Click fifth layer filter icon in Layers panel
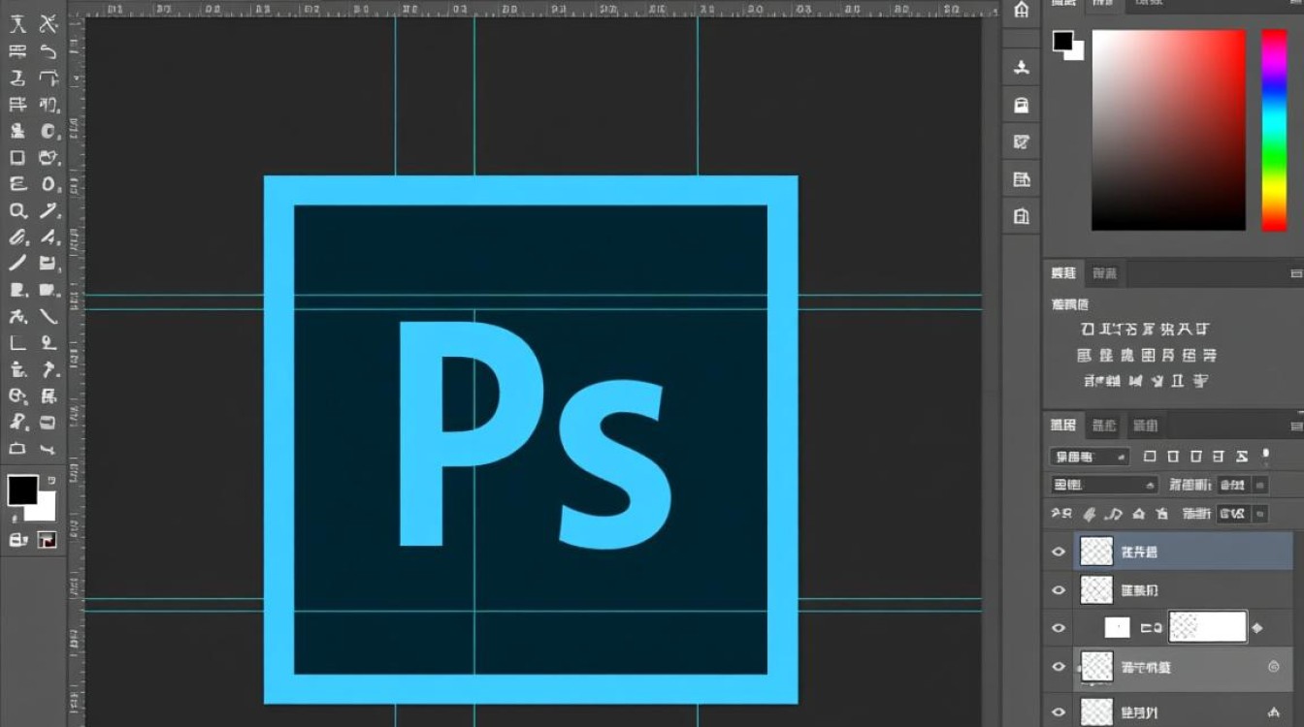 click(1243, 456)
